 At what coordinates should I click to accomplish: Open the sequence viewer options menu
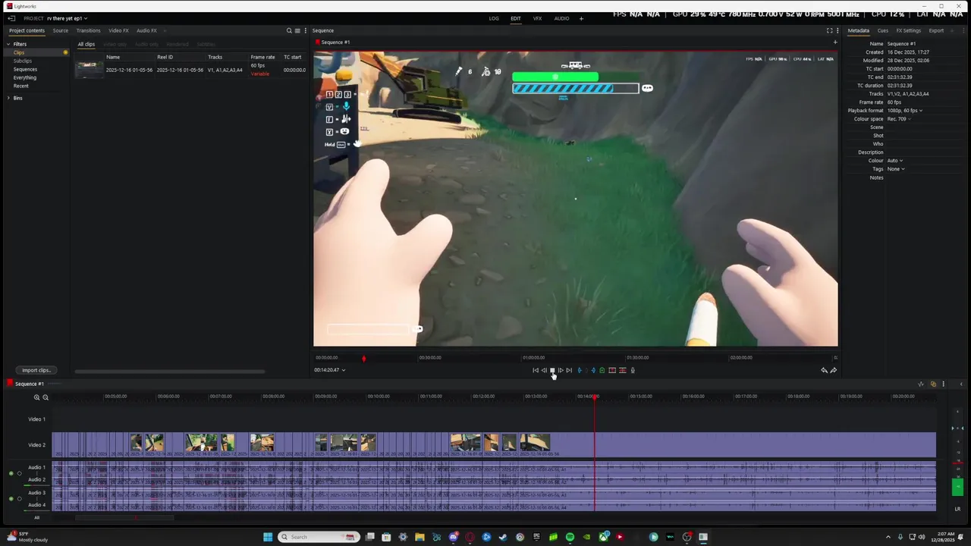pyautogui.click(x=837, y=30)
